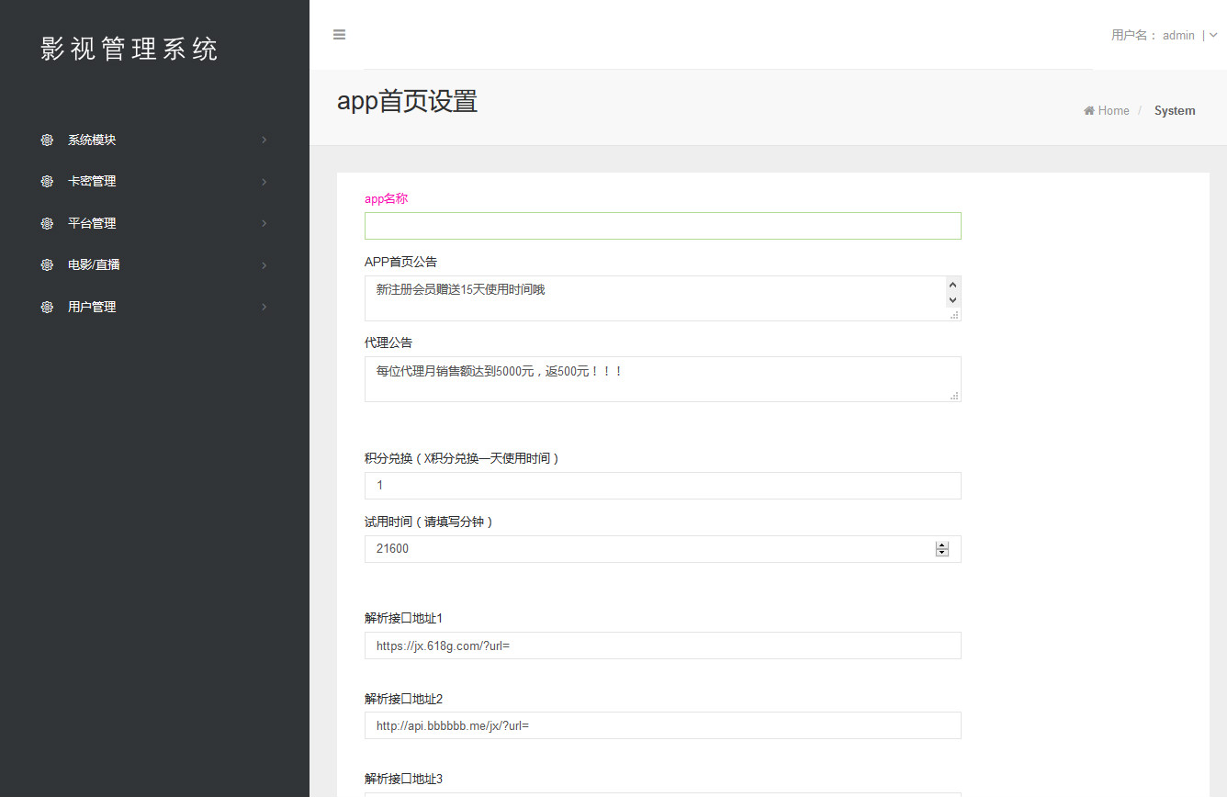Go to Home breadcrumb link
This screenshot has width=1227, height=797.
click(x=1113, y=111)
